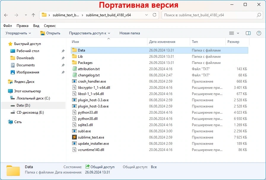Open Локальный диск (C:)
The height and width of the screenshot is (180, 266).
[x=33, y=98]
